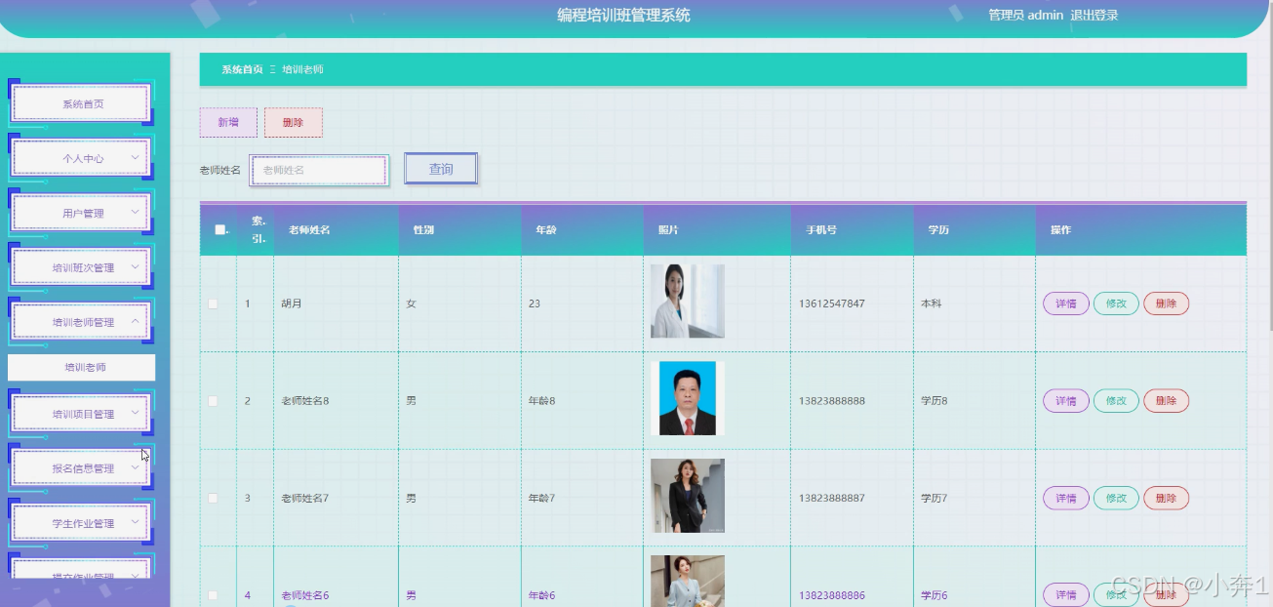This screenshot has width=1273, height=607.
Task: Focus the 老师姓名 search input field
Action: click(319, 170)
